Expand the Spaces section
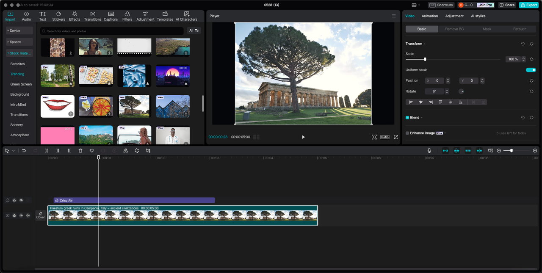 [19, 42]
